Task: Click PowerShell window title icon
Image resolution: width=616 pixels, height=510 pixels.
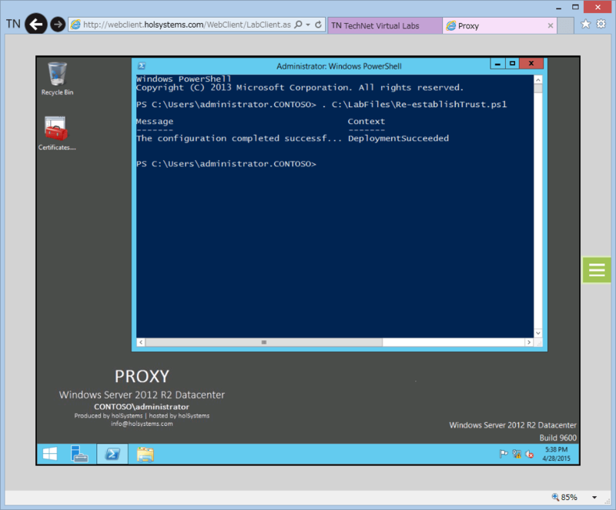Action: coord(142,66)
